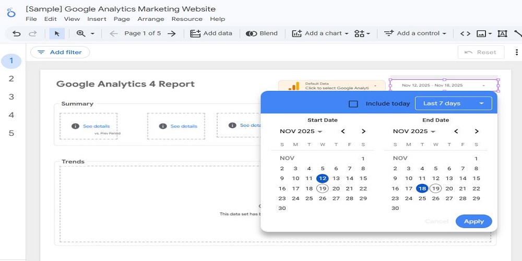Open the Add a control dropdown

point(415,33)
